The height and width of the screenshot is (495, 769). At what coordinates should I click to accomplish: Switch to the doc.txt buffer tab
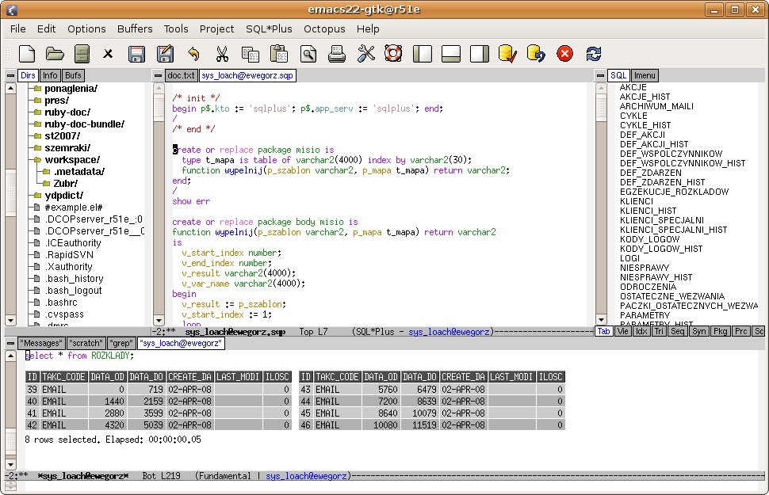pos(181,75)
